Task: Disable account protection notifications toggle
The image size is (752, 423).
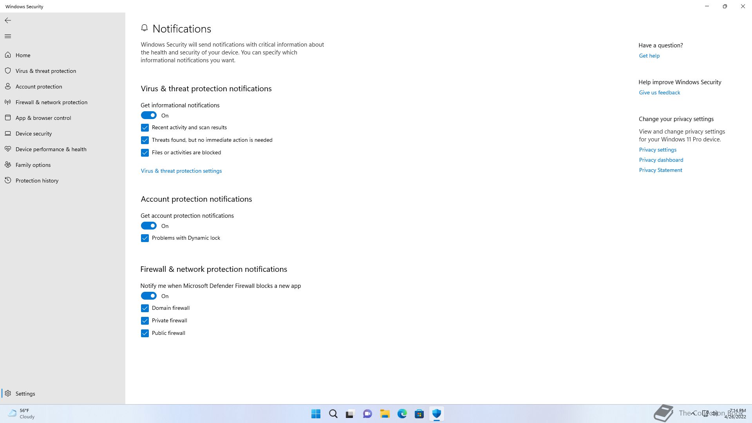Action: (149, 226)
